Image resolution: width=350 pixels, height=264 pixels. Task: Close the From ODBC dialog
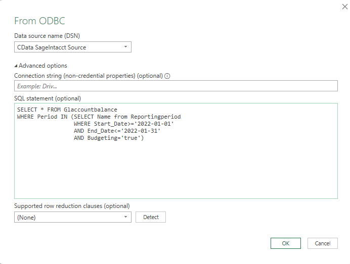click(344, 7)
